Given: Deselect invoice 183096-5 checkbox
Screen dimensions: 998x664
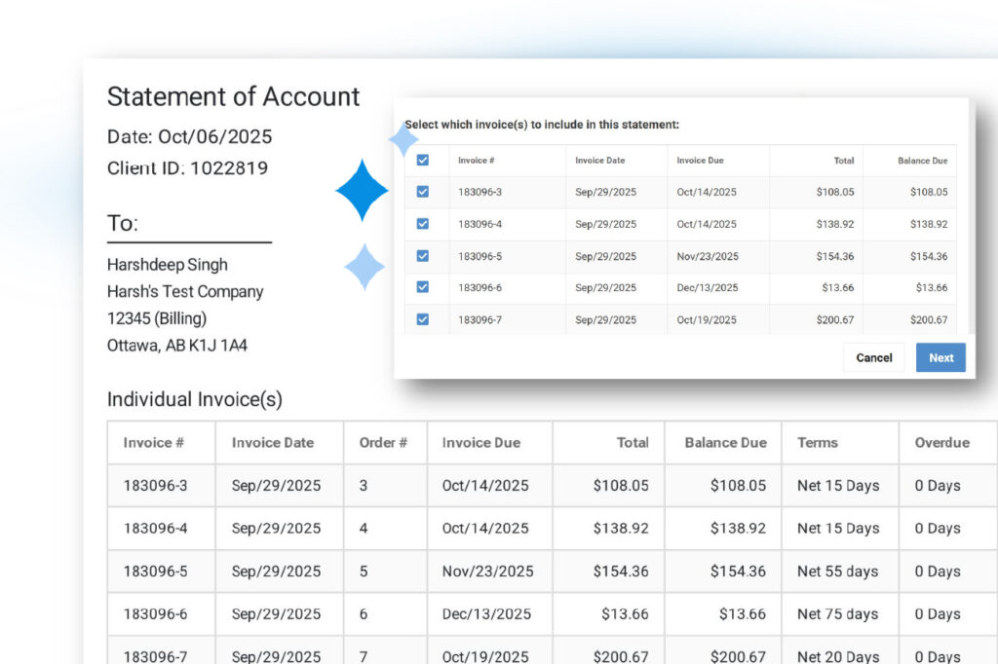Looking at the screenshot, I should tap(423, 256).
